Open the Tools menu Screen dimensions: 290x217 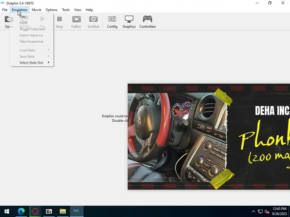tap(66, 10)
